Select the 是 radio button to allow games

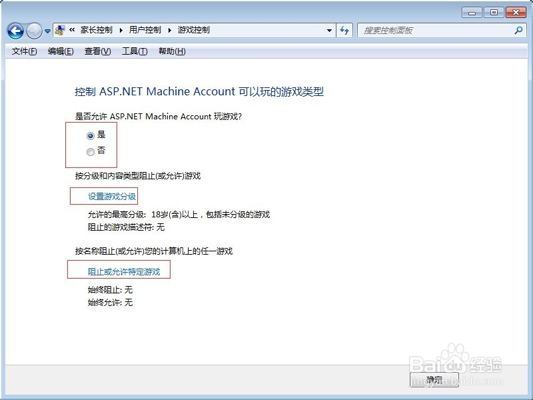tap(90, 135)
